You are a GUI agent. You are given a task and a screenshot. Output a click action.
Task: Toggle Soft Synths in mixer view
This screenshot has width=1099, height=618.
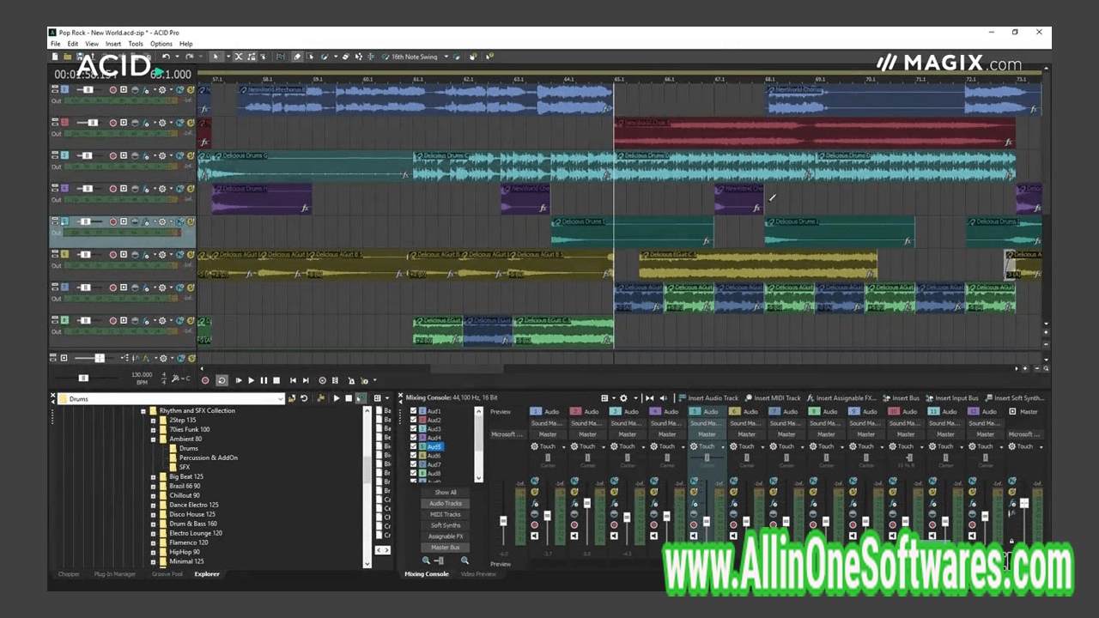(x=446, y=525)
